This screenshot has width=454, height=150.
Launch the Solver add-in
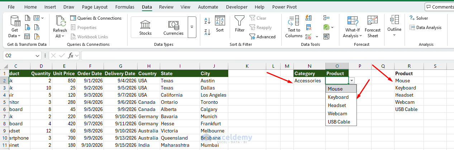pyautogui.click(x=419, y=18)
